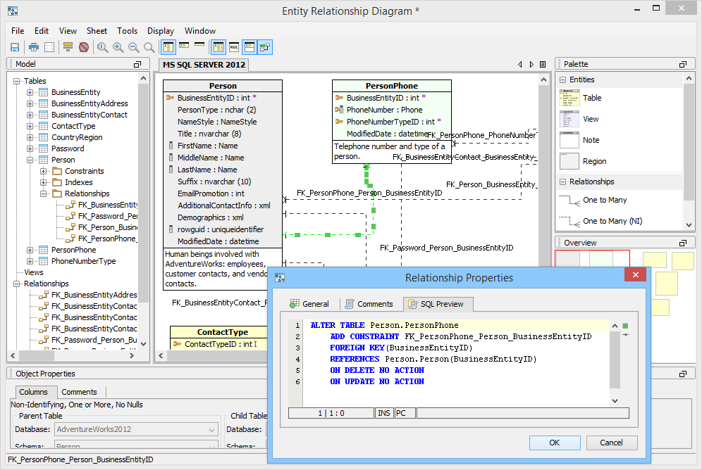702x470 pixels.
Task: Collapse the Entities section in Palette
Action: click(562, 80)
